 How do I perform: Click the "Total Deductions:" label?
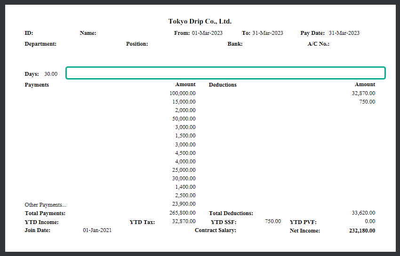231,214
